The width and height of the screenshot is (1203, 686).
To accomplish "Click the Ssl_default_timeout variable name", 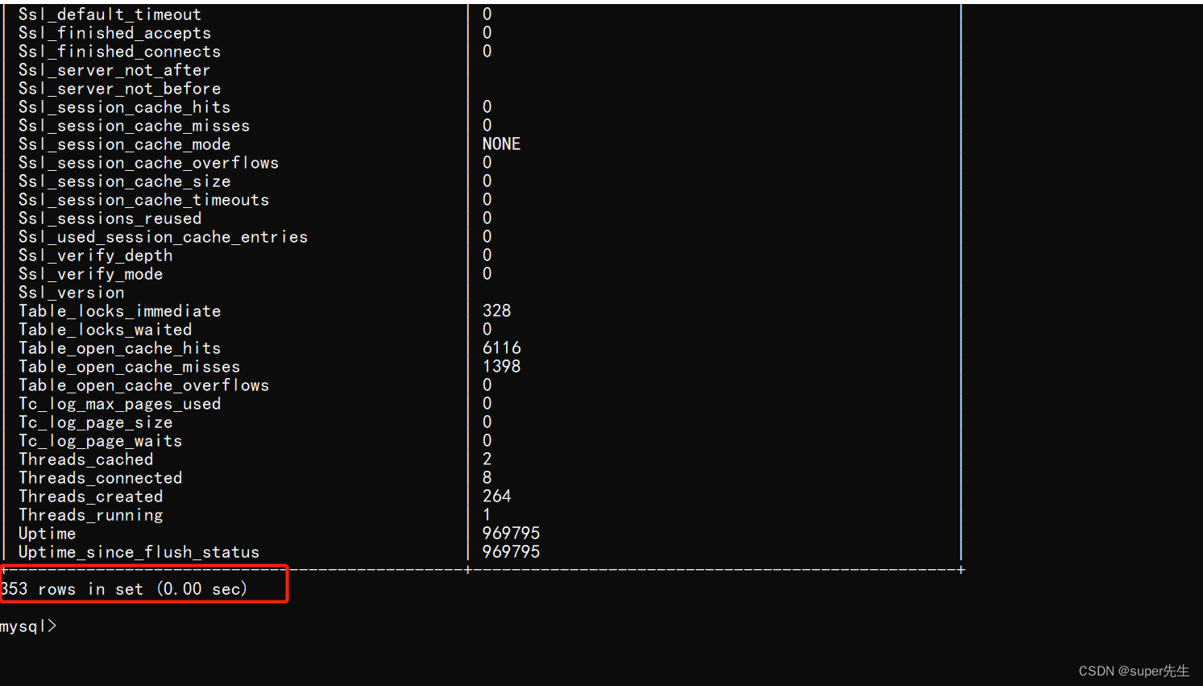I will 110,15.
